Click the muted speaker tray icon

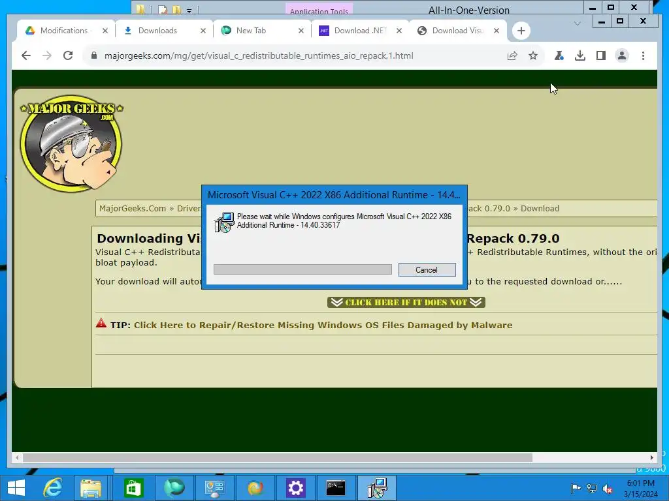(608, 488)
